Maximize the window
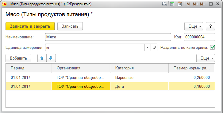Image resolution: width=223 pixels, height=113 pixels. pyautogui.click(x=211, y=4)
